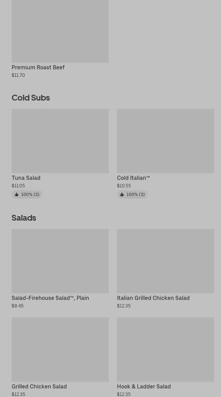Open the Hook & Ladder Salad photo

tap(165, 350)
